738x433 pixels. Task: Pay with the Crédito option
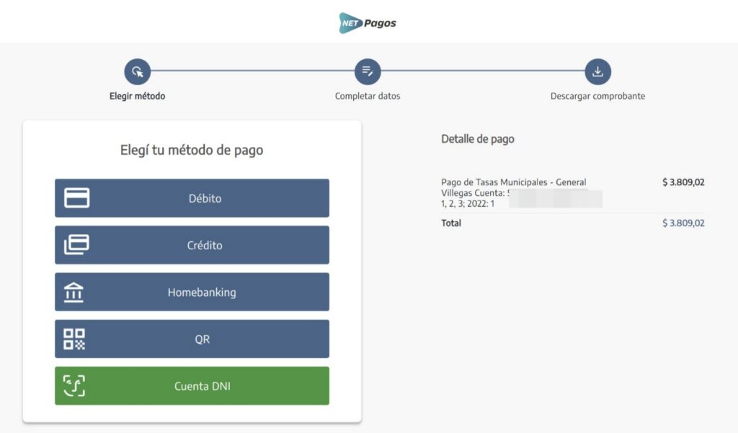click(205, 245)
